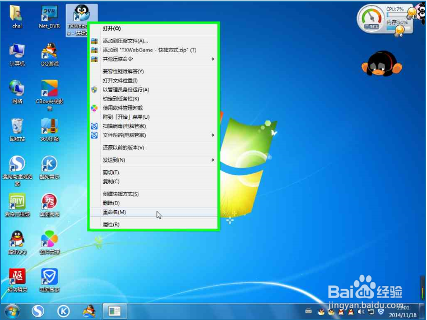Viewport: 427px width, 320px height.
Task: Open the 腾讯QQ desktop shortcut
Action: (x=17, y=243)
